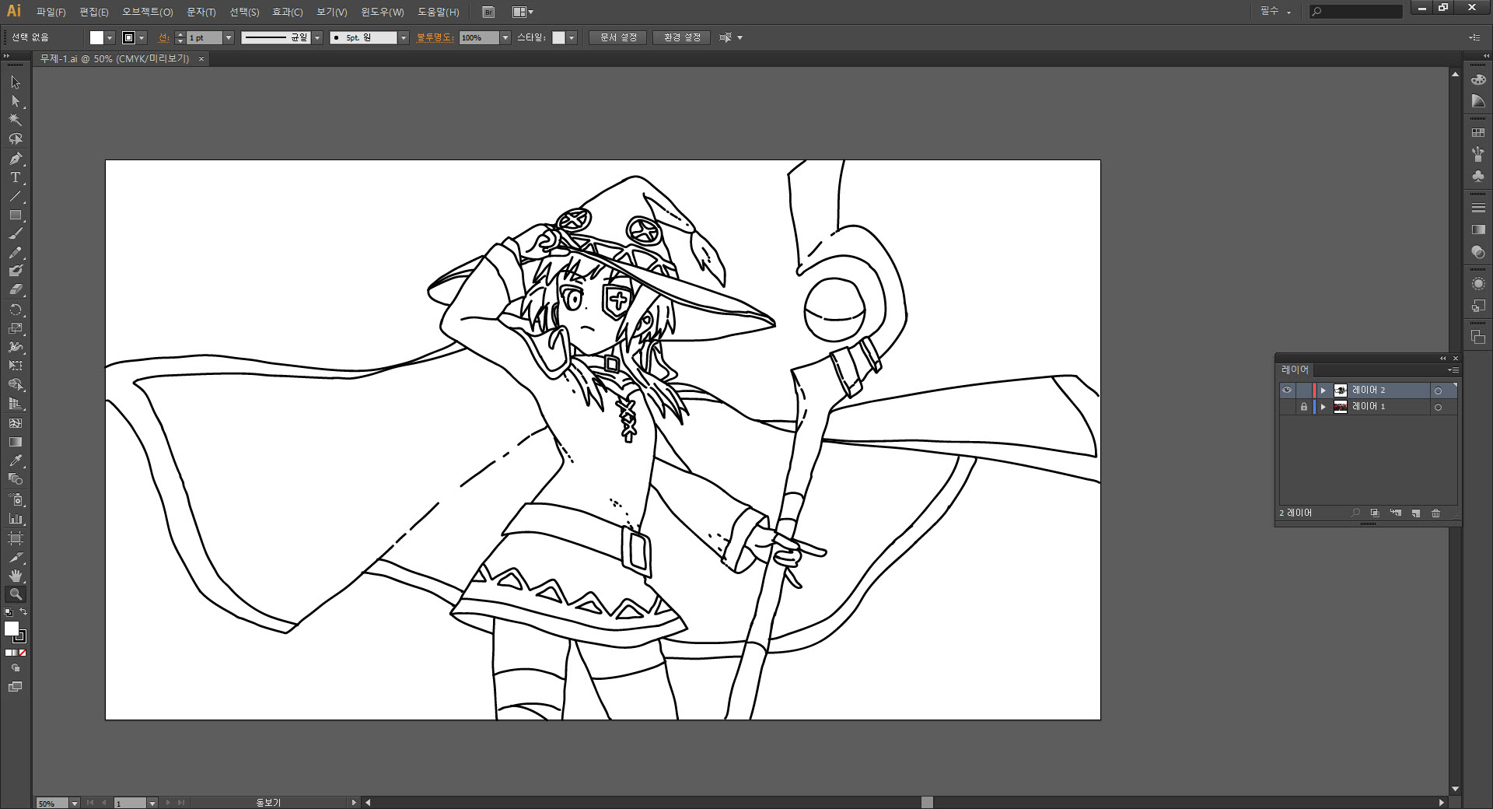The width and height of the screenshot is (1493, 809).
Task: Select the Zoom tool
Action: [16, 594]
